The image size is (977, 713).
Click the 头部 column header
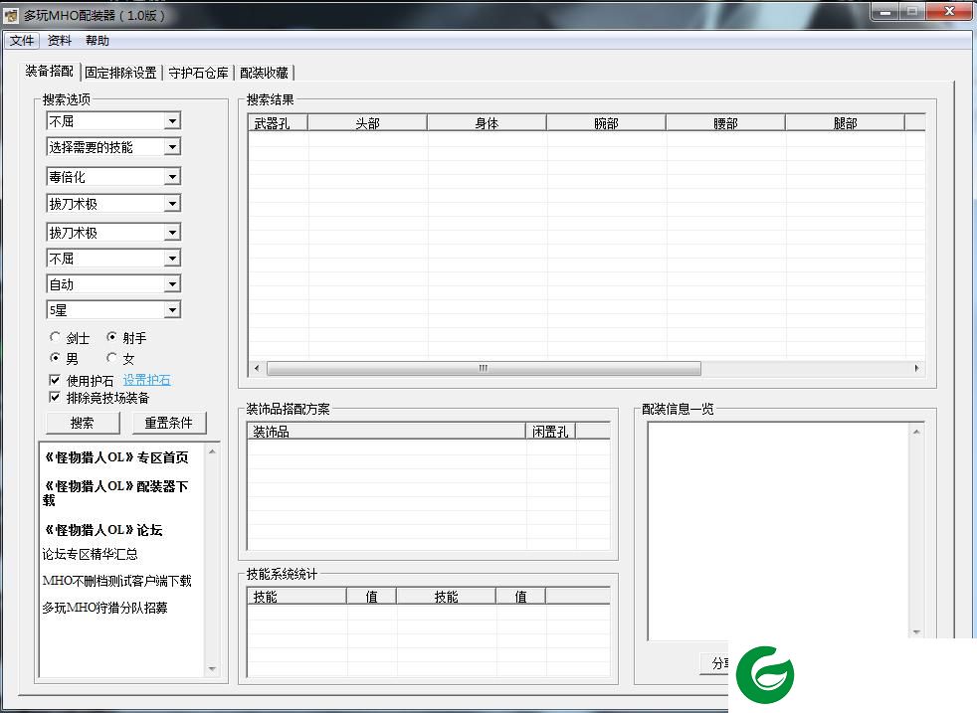click(x=368, y=122)
